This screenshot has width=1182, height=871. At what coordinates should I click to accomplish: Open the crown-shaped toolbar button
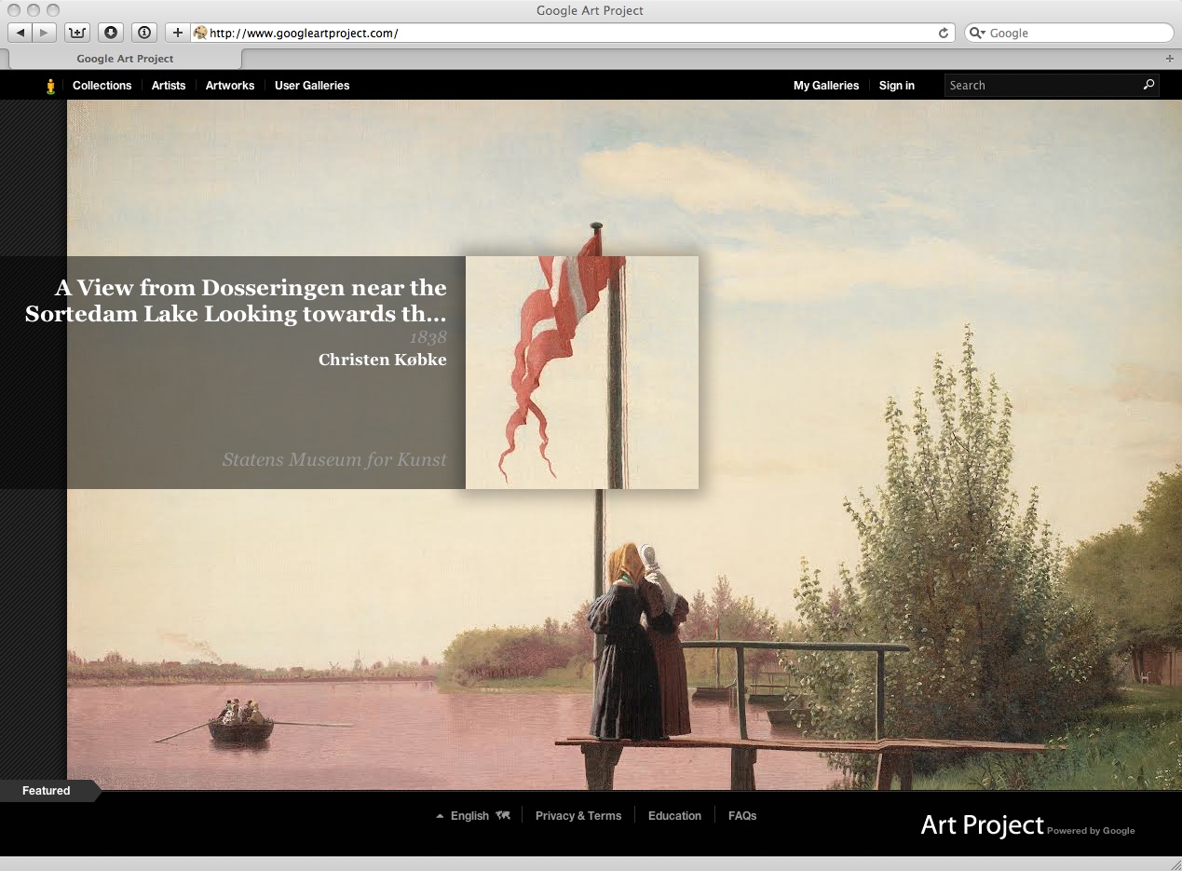click(x=77, y=33)
